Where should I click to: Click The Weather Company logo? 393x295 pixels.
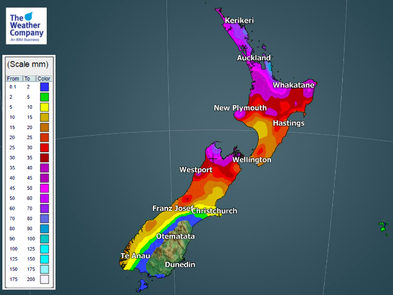[26, 26]
